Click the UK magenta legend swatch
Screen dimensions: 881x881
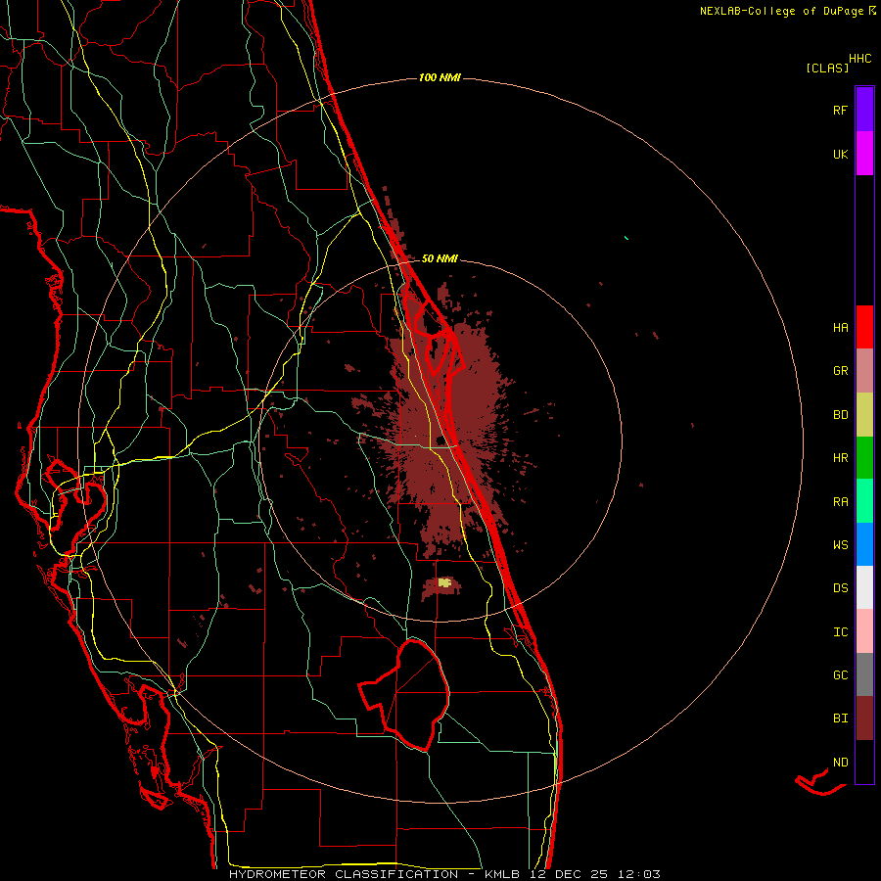[864, 154]
